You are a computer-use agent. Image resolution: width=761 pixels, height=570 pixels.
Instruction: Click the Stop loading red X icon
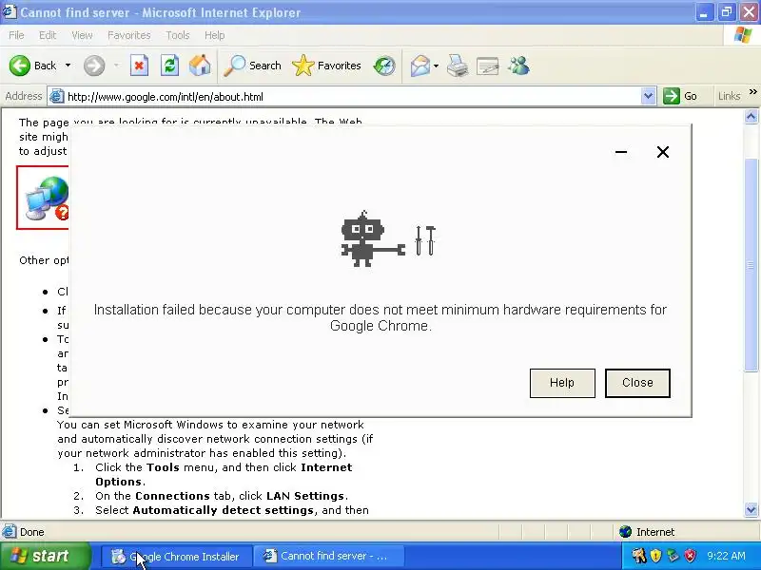coord(139,66)
